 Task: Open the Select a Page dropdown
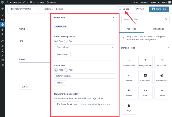pyautogui.click(x=85, y=47)
